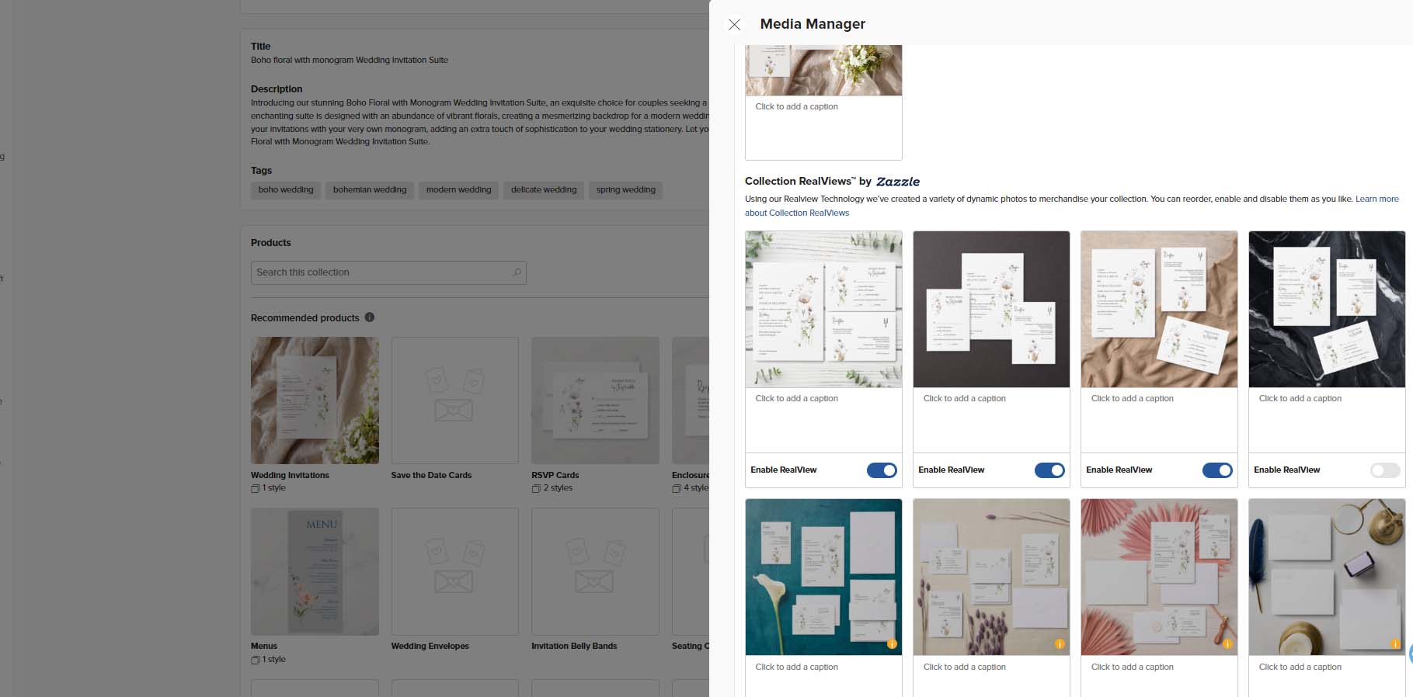Click search magnifier icon in collection search
The height and width of the screenshot is (697, 1413).
[x=517, y=272]
